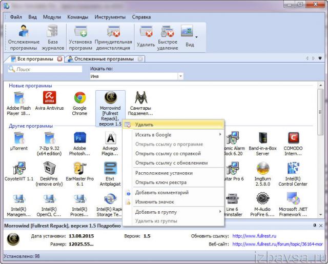This screenshot has width=328, height=264.
Task: Choose Изменить значок in context menu
Action: click(173, 202)
